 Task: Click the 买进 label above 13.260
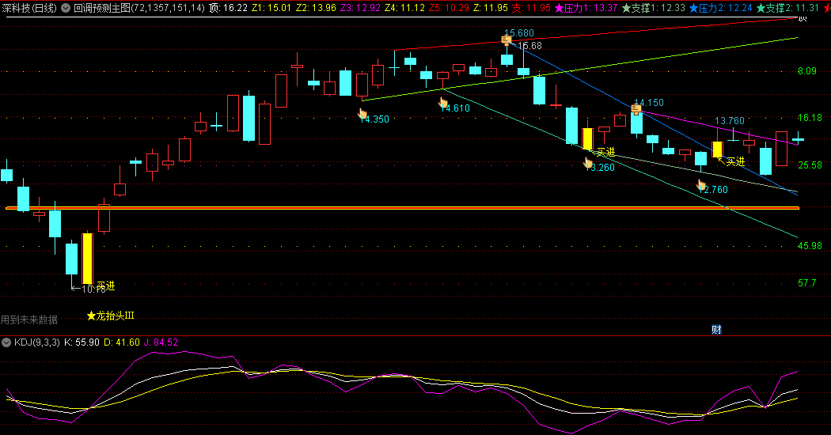pyautogui.click(x=605, y=152)
